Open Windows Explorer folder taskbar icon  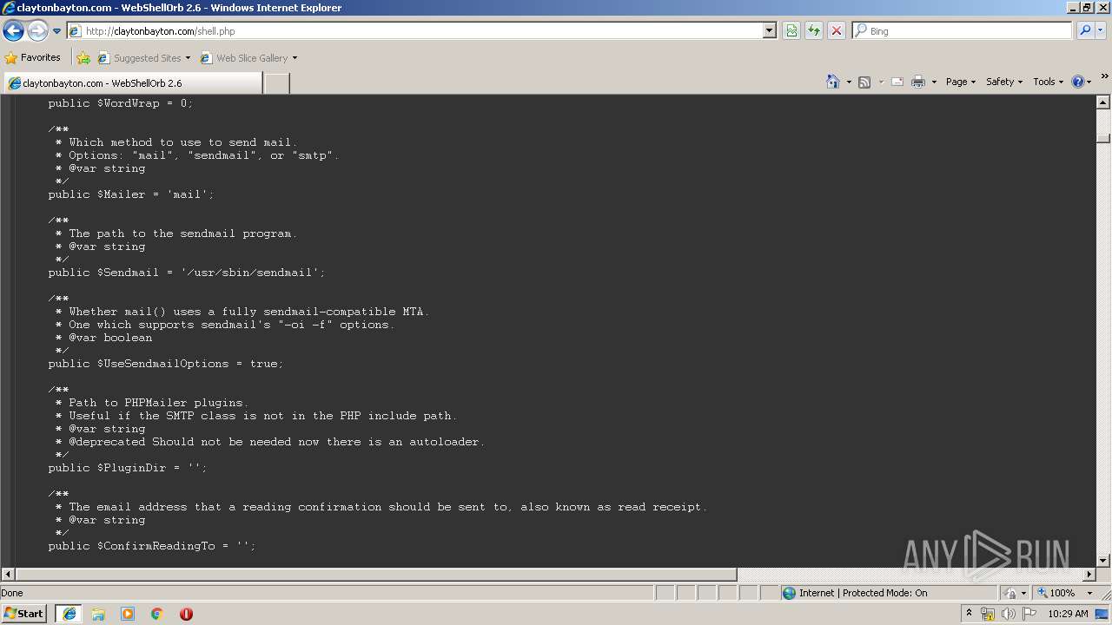pos(98,614)
